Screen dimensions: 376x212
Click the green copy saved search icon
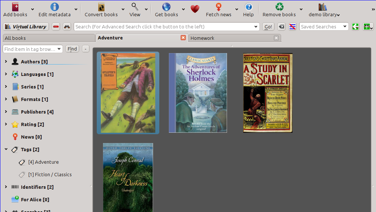click(355, 27)
